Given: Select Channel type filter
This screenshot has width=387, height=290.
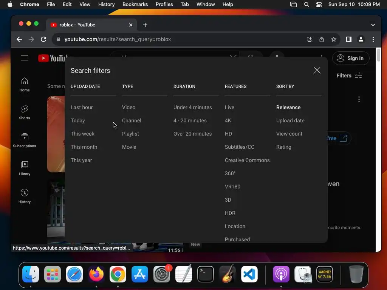Looking at the screenshot, I should pyautogui.click(x=132, y=120).
